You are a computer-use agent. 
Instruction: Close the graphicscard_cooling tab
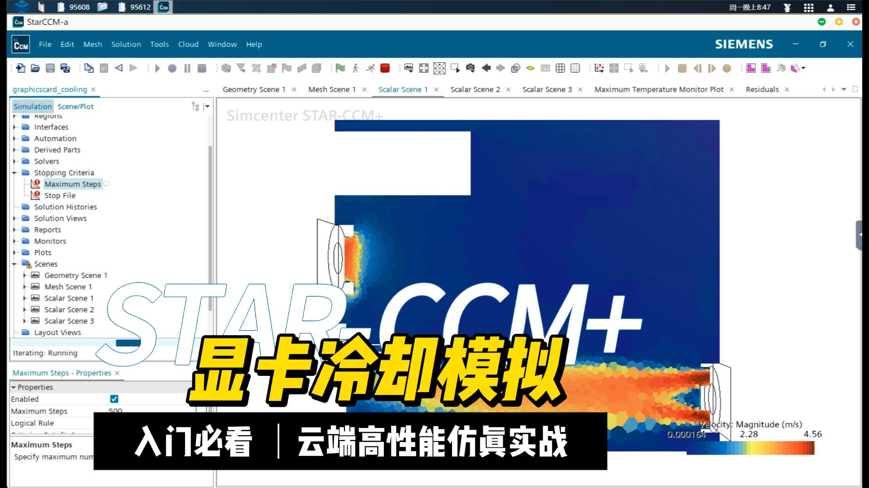pos(93,89)
